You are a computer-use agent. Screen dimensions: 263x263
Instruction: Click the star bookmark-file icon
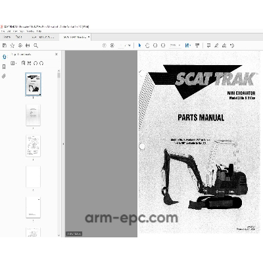point(12,45)
